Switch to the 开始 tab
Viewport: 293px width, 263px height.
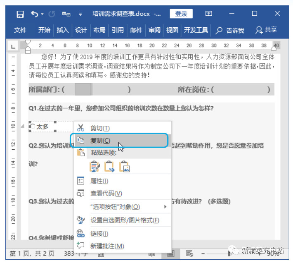point(44,30)
